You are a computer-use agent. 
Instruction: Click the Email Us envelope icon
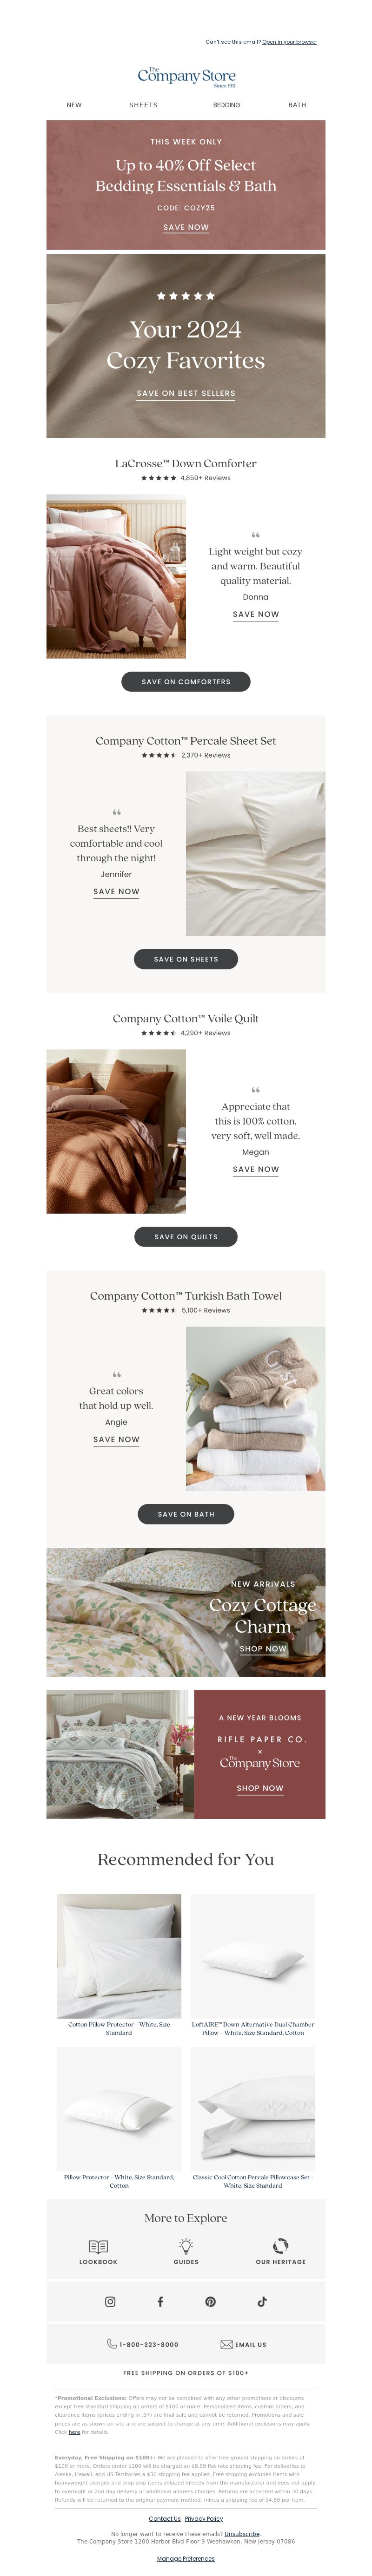click(226, 2344)
